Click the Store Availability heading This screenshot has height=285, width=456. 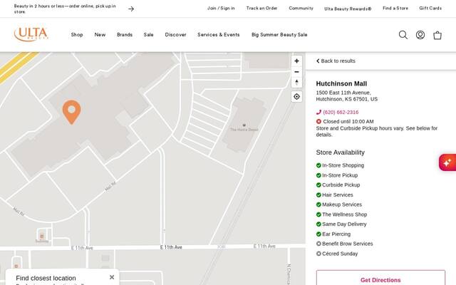341,152
